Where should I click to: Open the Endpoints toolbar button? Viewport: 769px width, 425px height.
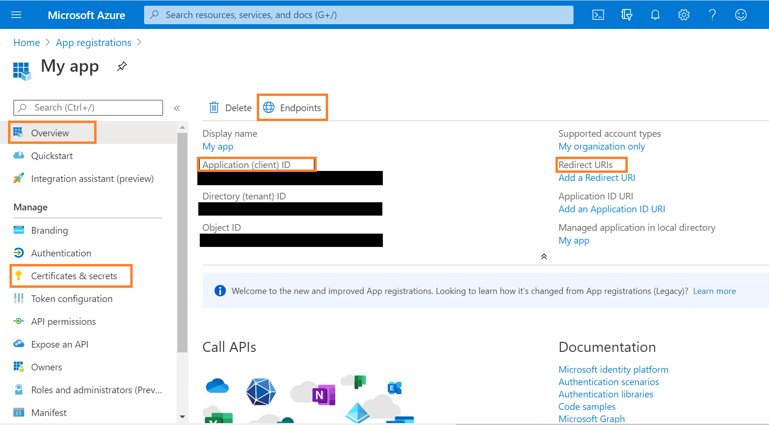tap(292, 108)
